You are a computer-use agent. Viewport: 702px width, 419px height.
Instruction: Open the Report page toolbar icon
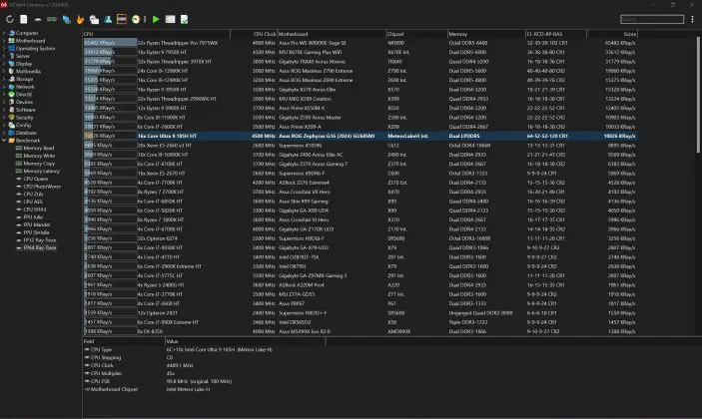(24, 19)
